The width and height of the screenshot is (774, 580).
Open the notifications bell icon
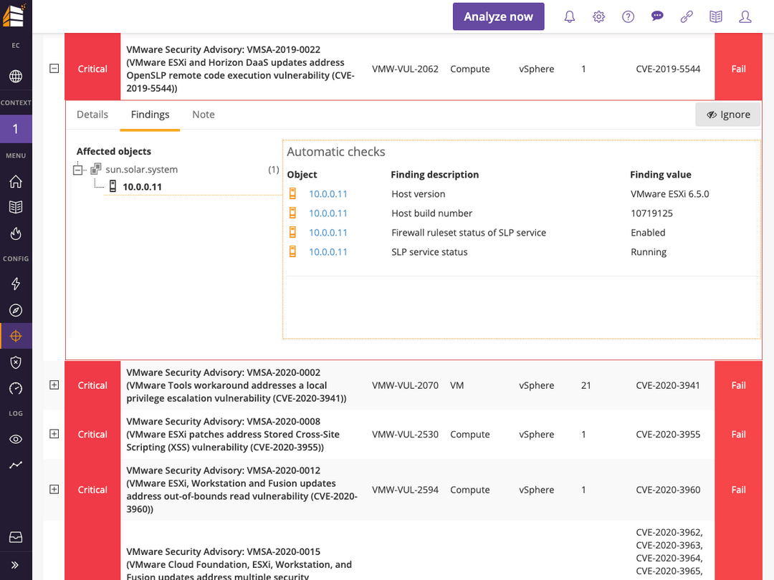pos(569,16)
